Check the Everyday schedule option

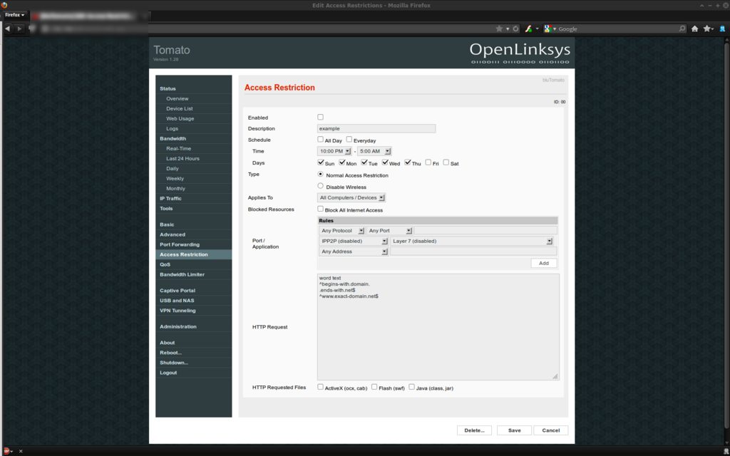pyautogui.click(x=349, y=139)
